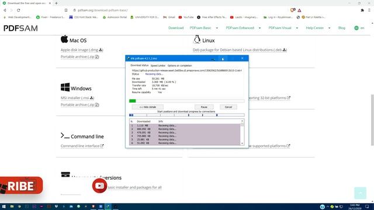The width and height of the screenshot is (374, 210).
Task: Open Free After Effects bookmark
Action: click(x=212, y=17)
